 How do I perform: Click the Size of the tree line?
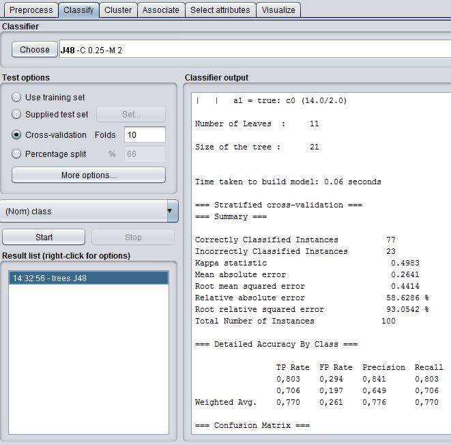257,147
